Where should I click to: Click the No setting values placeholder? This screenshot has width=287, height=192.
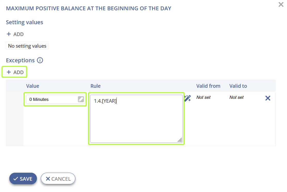pyautogui.click(x=27, y=46)
